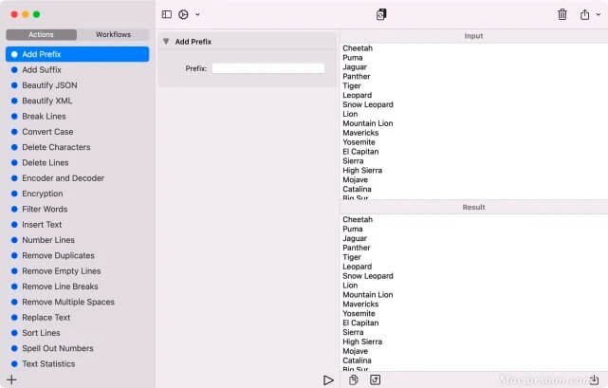The width and height of the screenshot is (608, 388).
Task: Select the Remove Empty Lines action
Action: [77, 271]
